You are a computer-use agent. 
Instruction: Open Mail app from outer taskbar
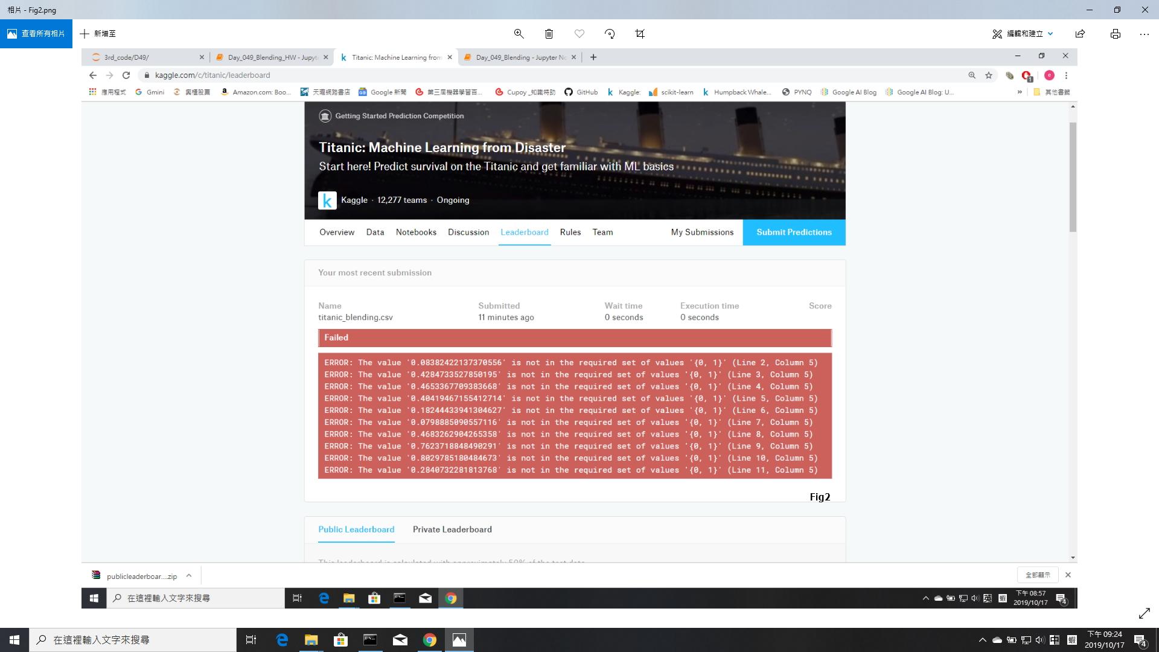click(400, 640)
